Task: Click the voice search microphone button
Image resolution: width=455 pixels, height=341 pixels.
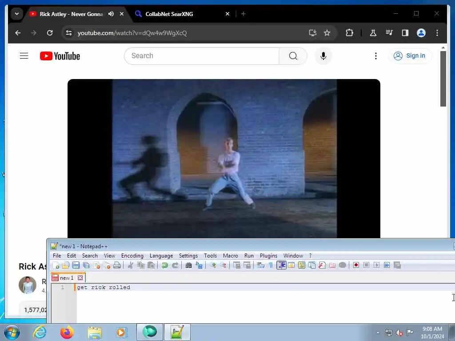Action: click(x=323, y=56)
